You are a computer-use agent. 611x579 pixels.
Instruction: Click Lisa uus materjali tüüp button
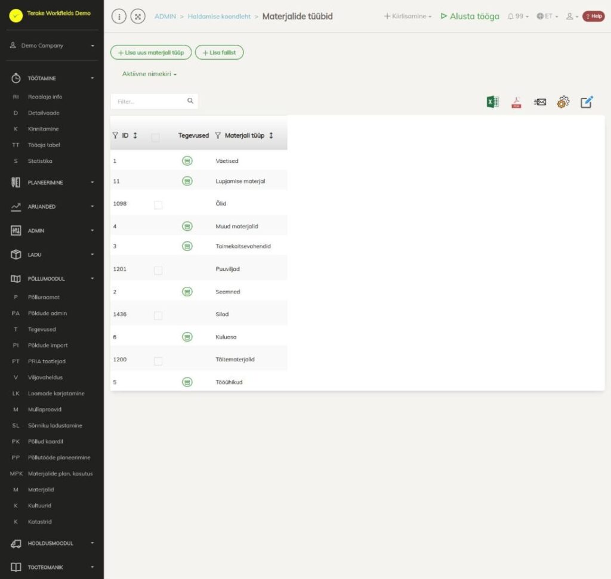click(x=151, y=52)
